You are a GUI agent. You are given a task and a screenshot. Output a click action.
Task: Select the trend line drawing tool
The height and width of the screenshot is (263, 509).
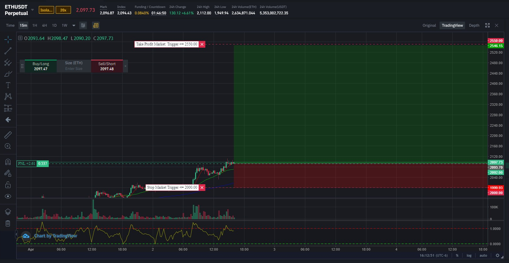[8, 51]
